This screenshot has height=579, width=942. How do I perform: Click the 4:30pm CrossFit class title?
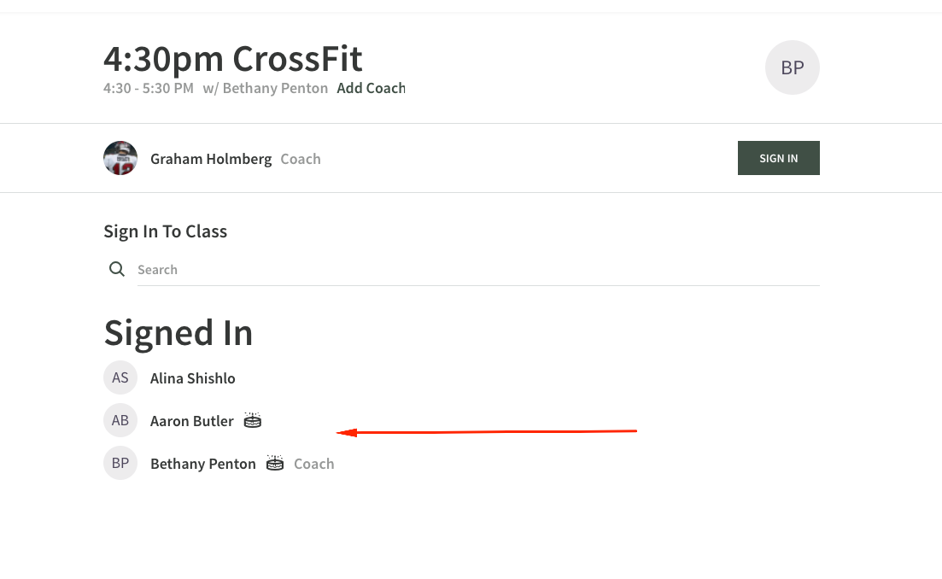[x=232, y=59]
